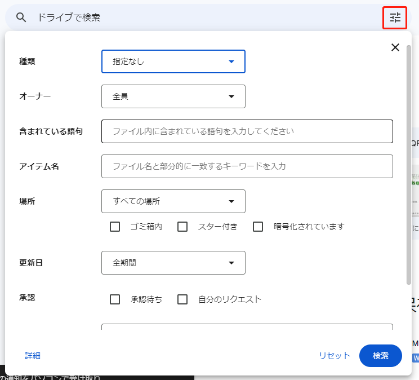The height and width of the screenshot is (380, 419).
Task: Tick the 承認待ち checkbox
Action: (x=115, y=299)
